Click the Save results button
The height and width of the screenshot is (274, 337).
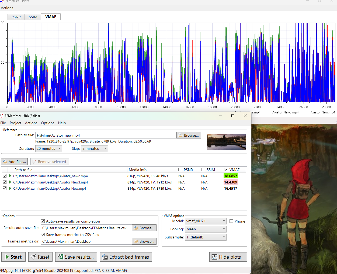[x=76, y=257]
